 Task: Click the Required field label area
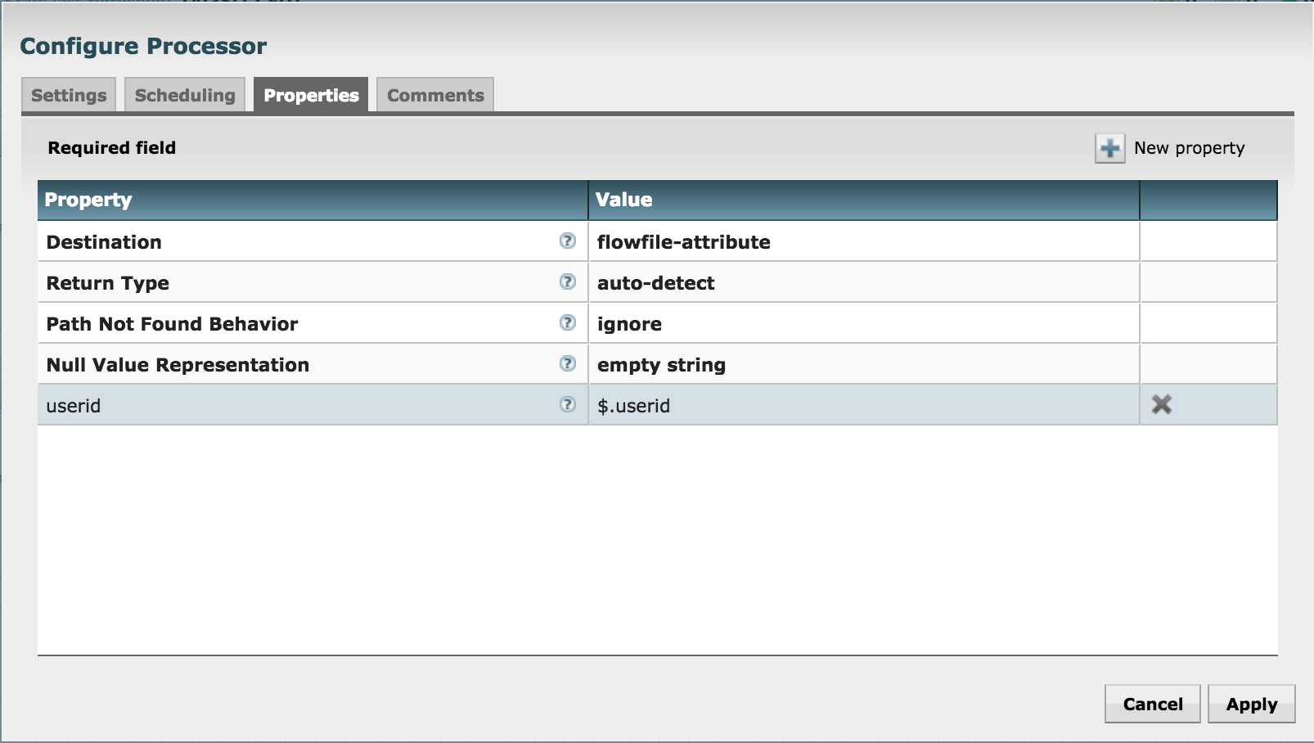112,148
